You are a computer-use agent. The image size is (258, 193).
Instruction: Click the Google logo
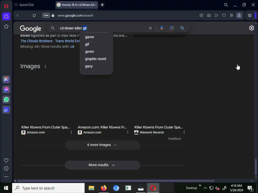30,29
